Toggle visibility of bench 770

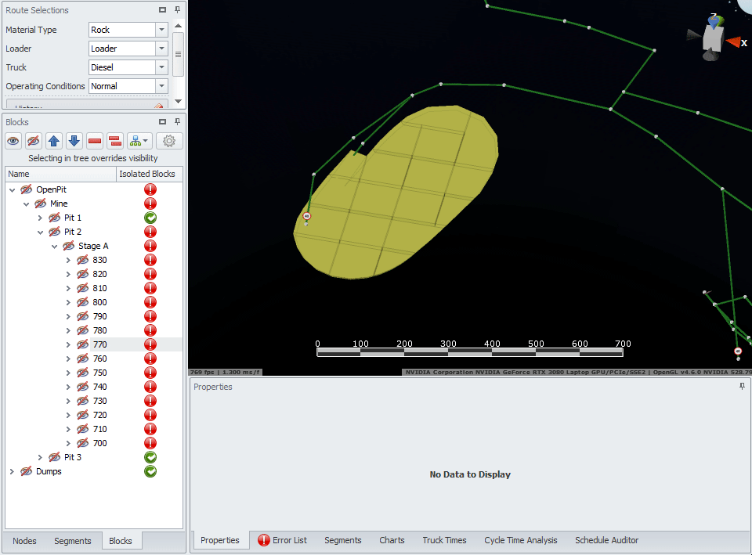[x=82, y=344]
